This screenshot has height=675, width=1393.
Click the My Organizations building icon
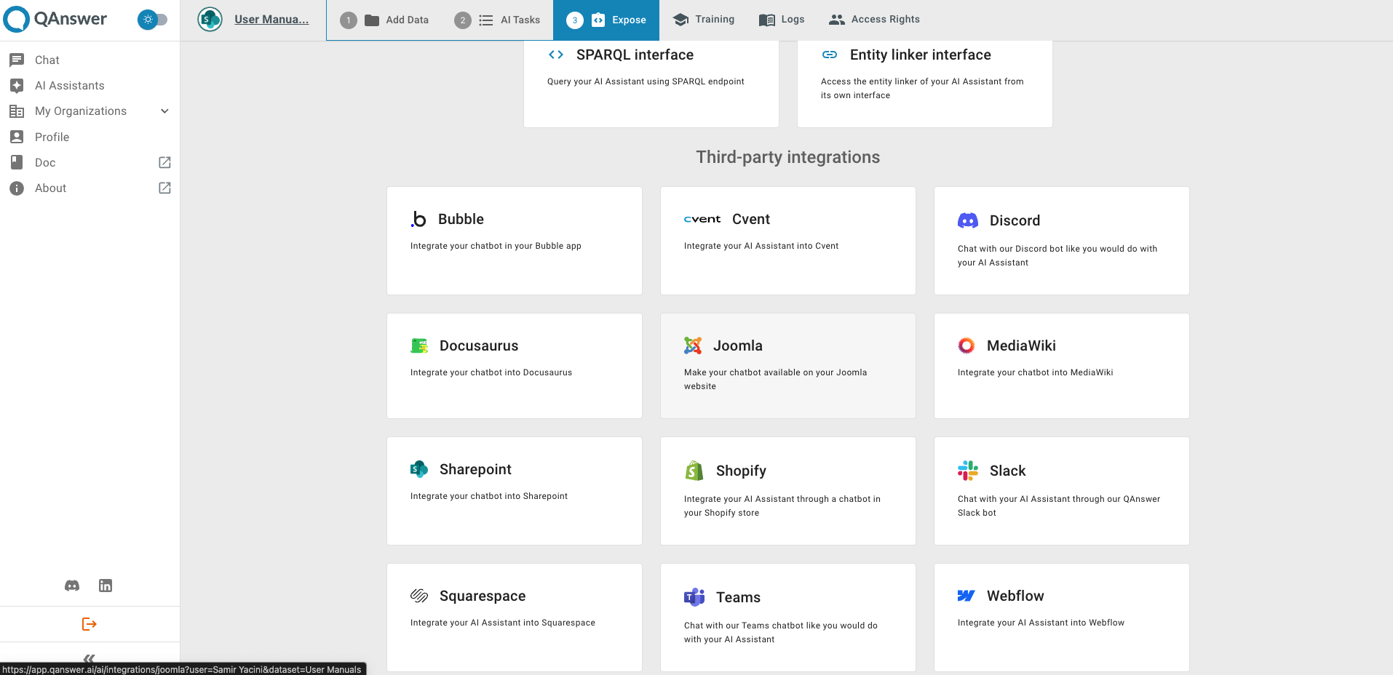click(17, 111)
